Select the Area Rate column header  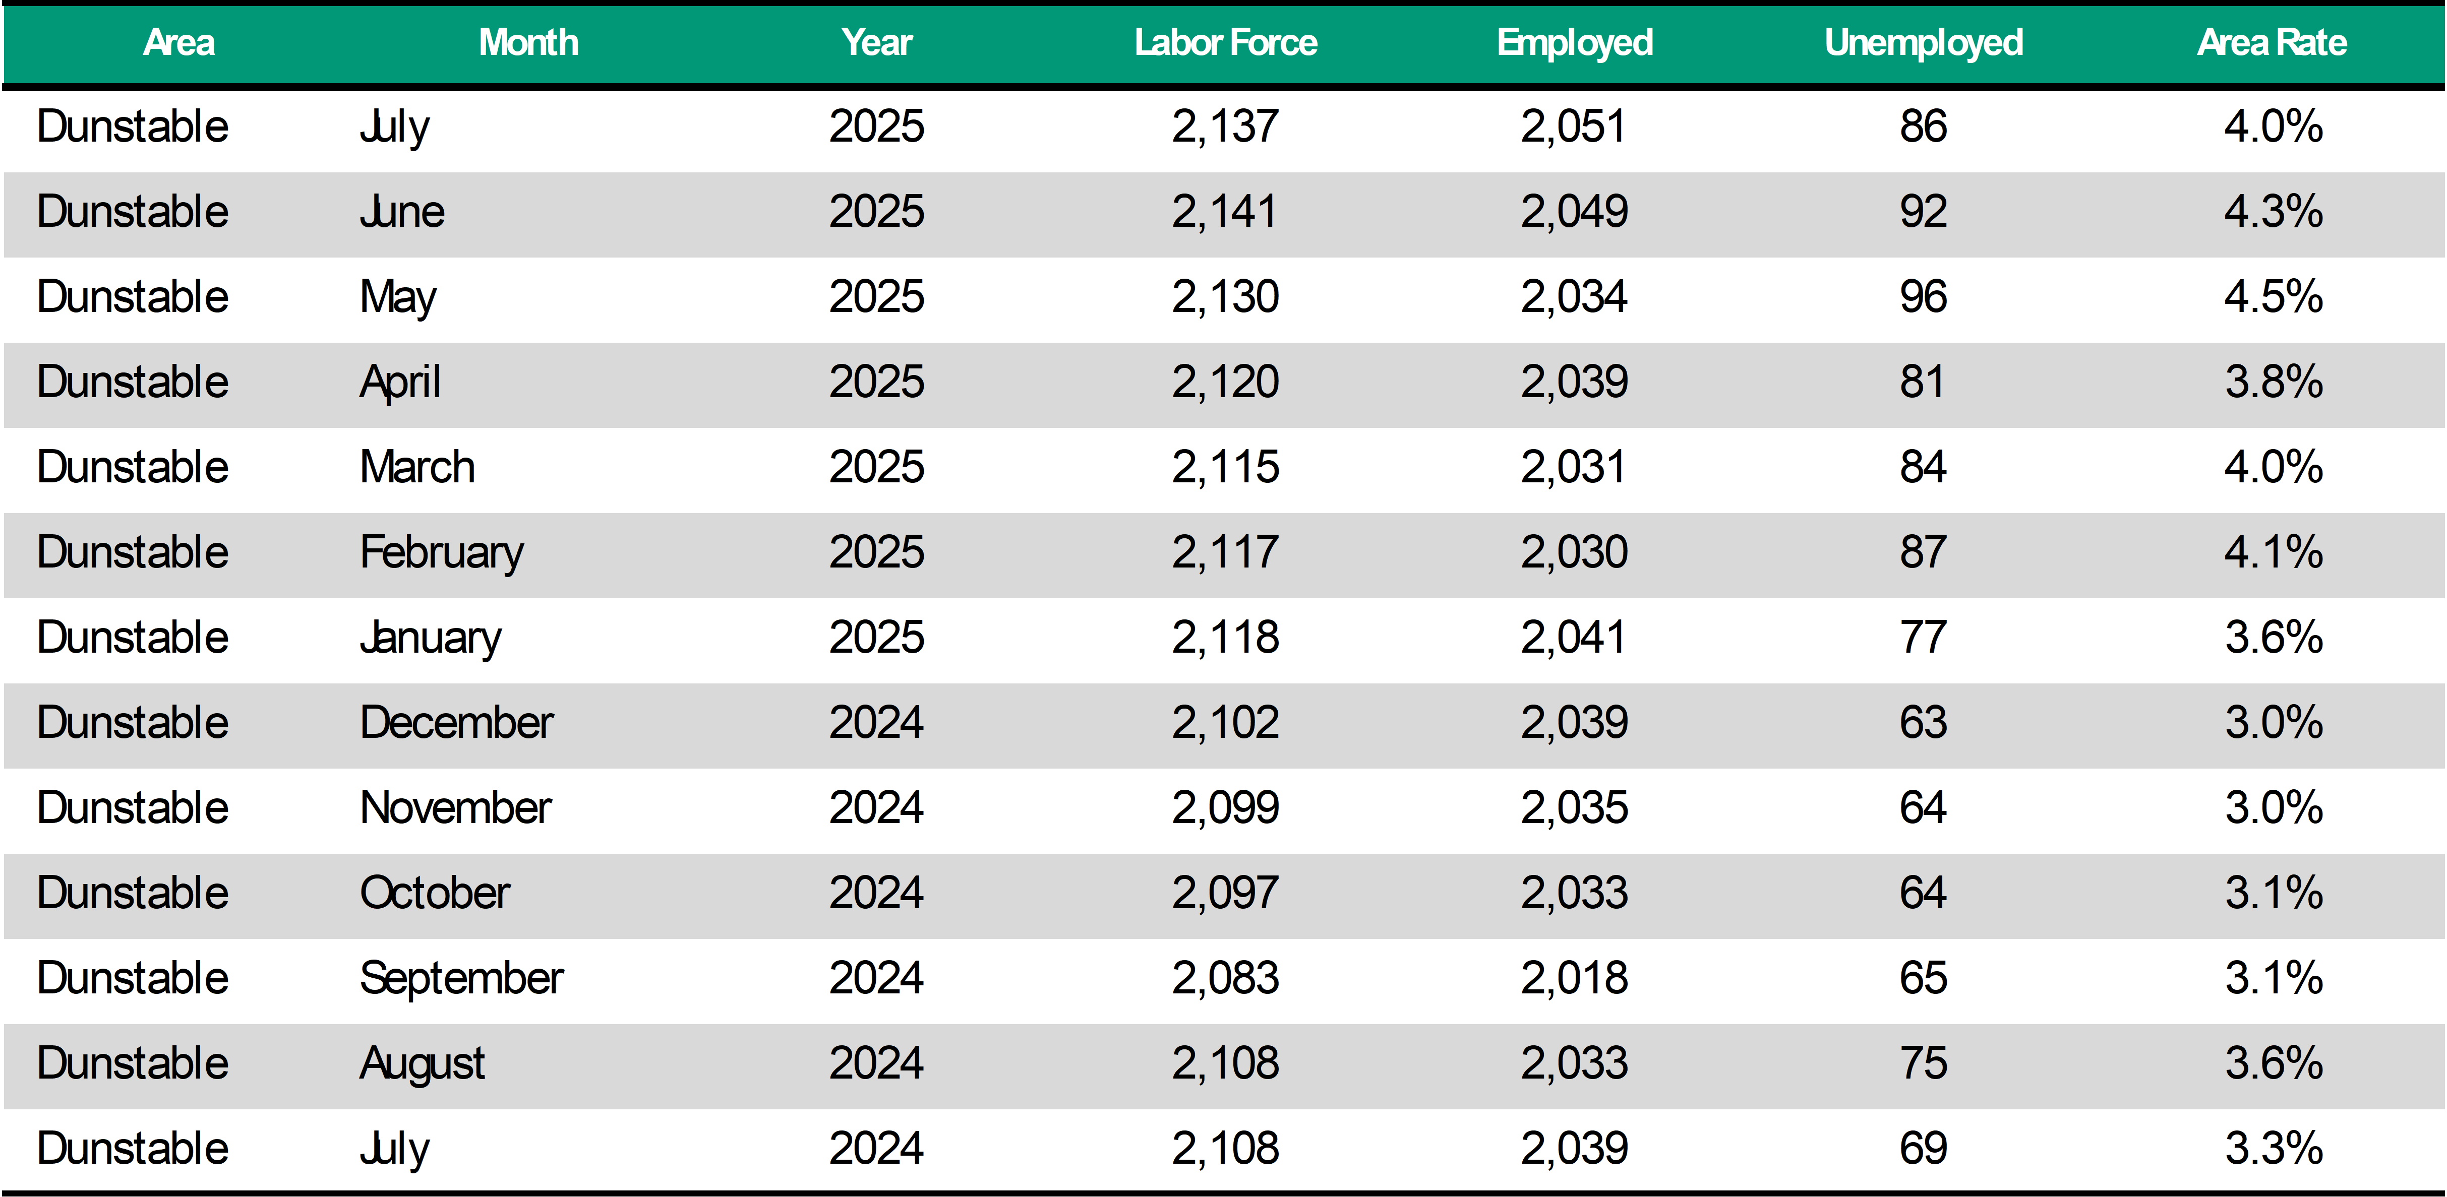2271,43
